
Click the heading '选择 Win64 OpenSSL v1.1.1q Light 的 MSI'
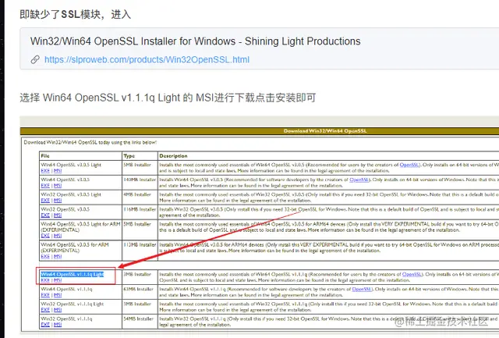coord(168,98)
